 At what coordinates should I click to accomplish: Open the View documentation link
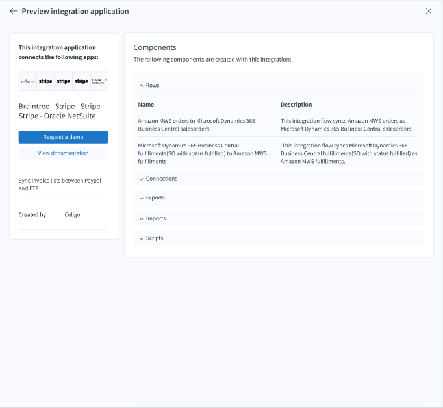63,153
